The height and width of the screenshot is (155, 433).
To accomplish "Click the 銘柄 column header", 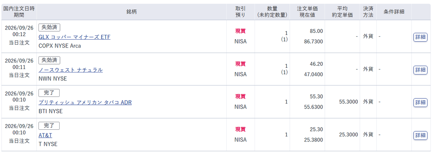I will coord(132,12).
